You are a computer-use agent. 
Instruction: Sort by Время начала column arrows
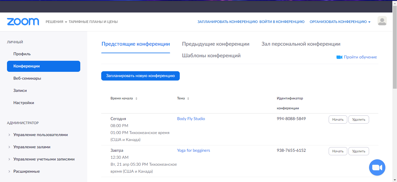(136, 99)
